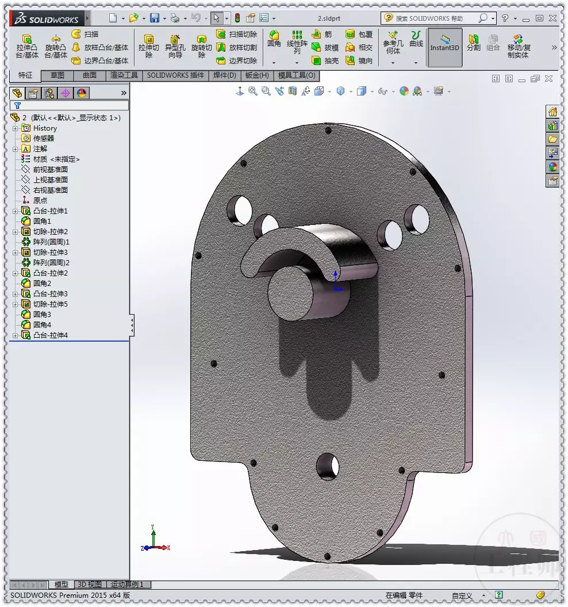Select the 旋转切除 revolved cut tool
Image resolution: width=568 pixels, height=607 pixels.
point(201,47)
